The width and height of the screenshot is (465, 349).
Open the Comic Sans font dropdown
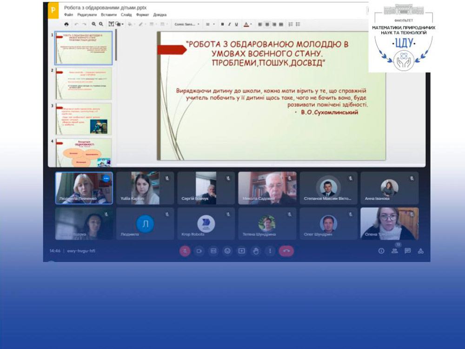tap(186, 24)
